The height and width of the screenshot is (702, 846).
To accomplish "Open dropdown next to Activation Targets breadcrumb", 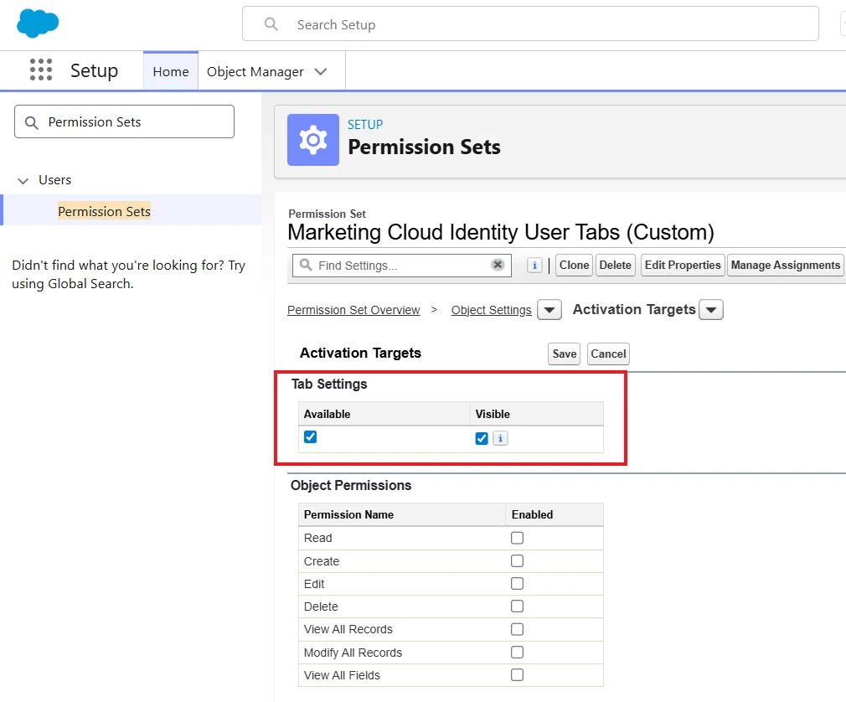I will pos(711,310).
